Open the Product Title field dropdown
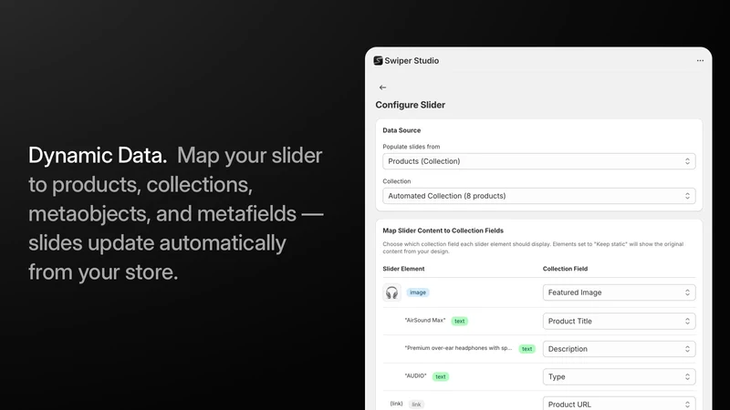The height and width of the screenshot is (410, 730). [619, 322]
